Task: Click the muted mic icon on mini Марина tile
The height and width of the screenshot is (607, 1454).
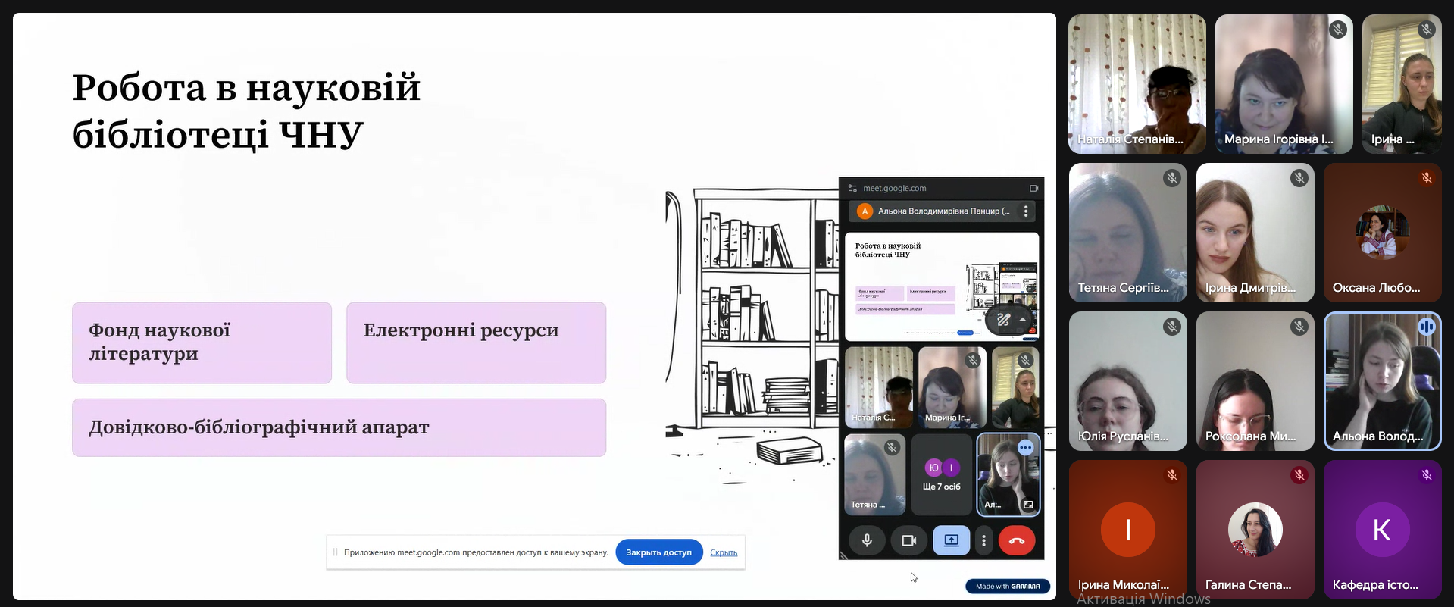Action: coord(973,361)
